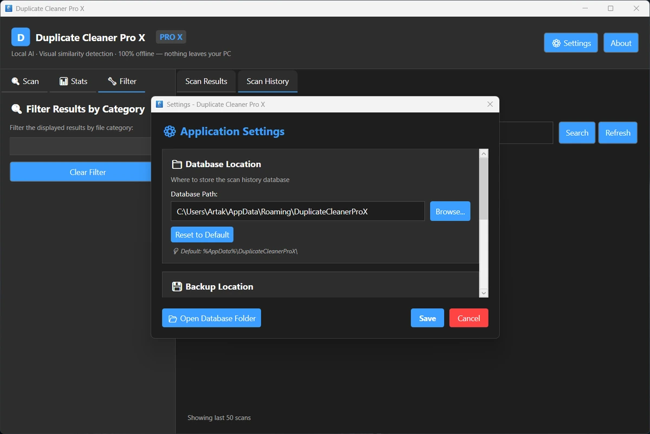Click the app icon in main title bar
The image size is (650, 434).
pos(9,9)
